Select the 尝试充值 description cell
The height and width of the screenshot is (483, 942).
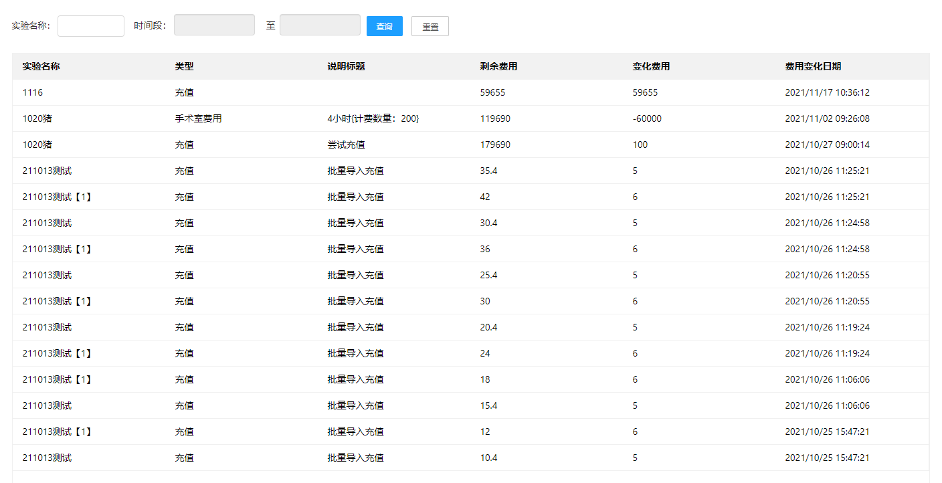coord(346,145)
